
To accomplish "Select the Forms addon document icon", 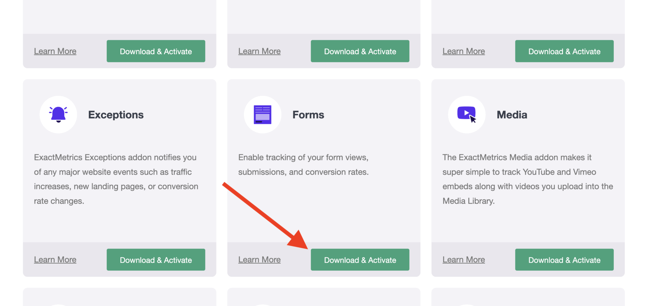I will (x=262, y=114).
